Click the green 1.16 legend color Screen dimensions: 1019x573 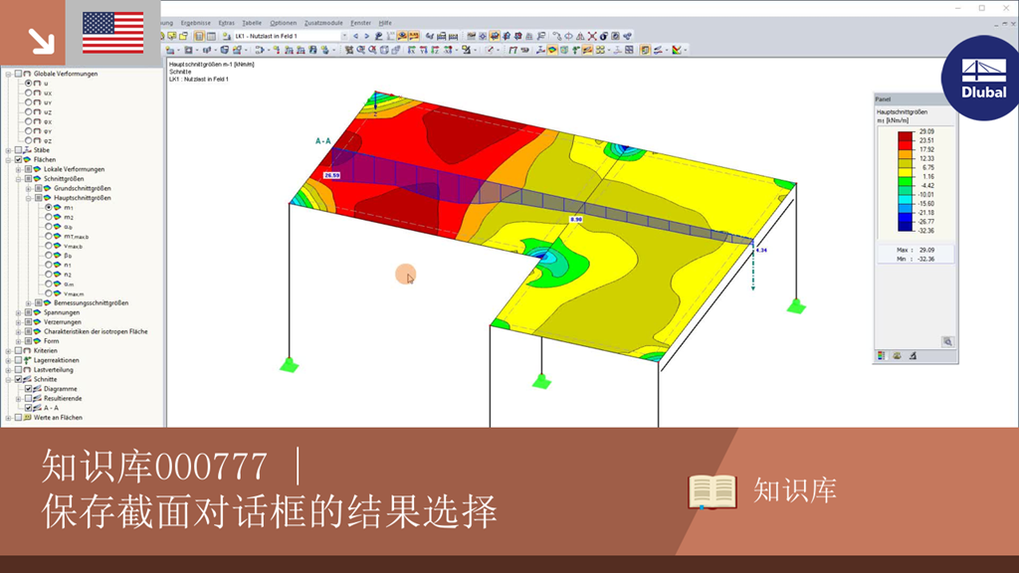click(906, 181)
